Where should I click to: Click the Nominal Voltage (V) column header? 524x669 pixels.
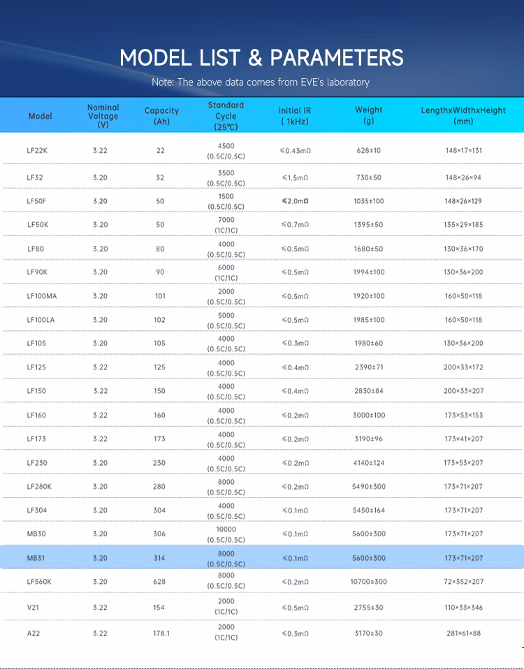(x=103, y=116)
